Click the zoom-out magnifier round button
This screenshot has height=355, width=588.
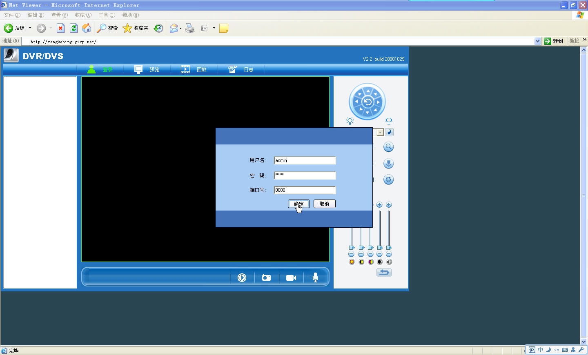click(388, 147)
